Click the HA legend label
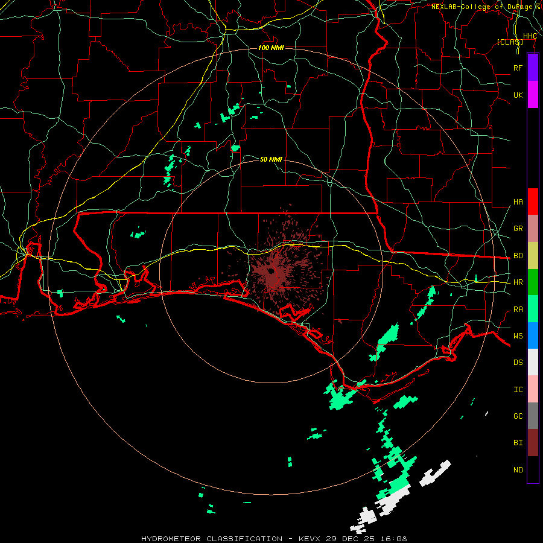 coord(518,202)
